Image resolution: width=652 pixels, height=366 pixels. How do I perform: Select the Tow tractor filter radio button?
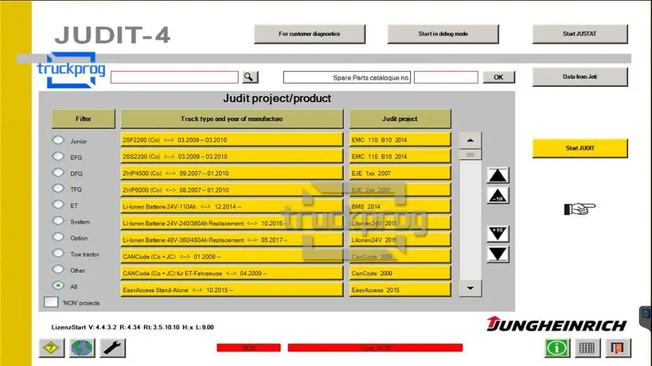click(58, 253)
